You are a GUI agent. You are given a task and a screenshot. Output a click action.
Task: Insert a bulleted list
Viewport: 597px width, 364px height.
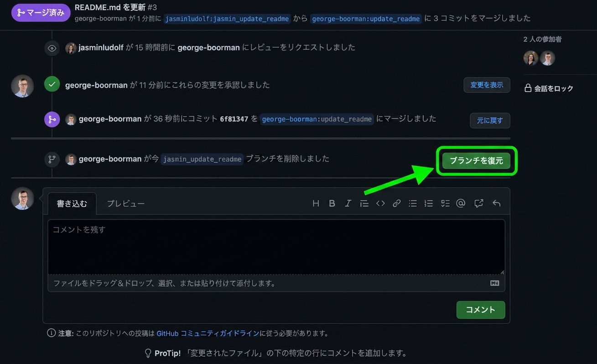(x=413, y=203)
